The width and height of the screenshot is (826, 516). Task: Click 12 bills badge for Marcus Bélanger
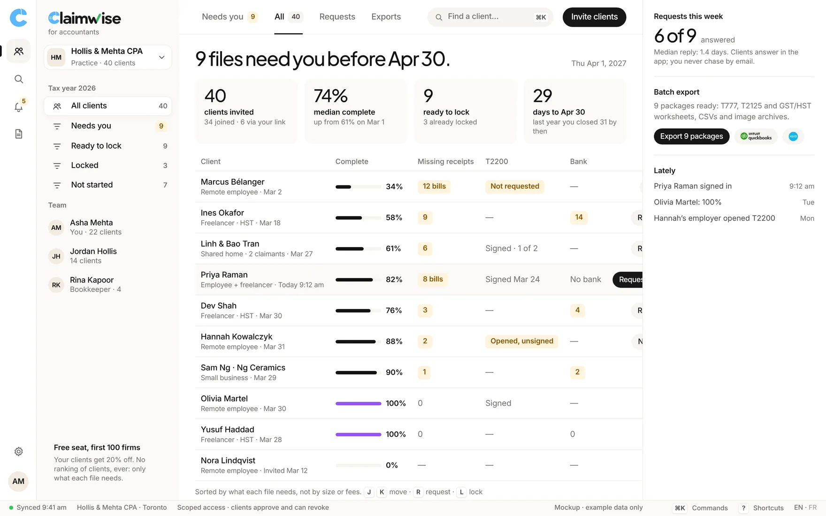pos(434,186)
